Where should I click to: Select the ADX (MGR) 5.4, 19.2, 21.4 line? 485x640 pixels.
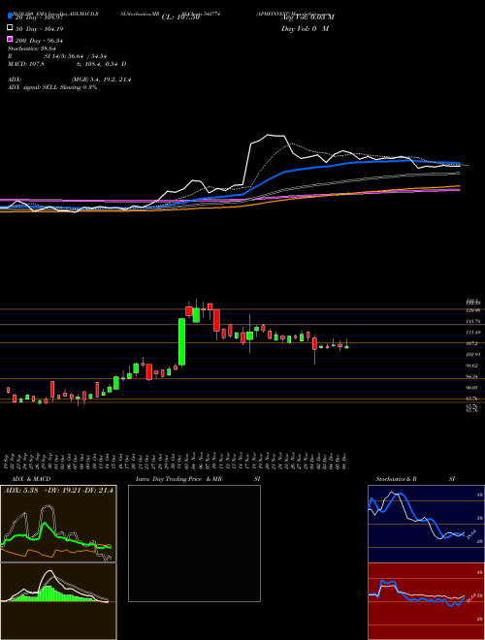70,80
